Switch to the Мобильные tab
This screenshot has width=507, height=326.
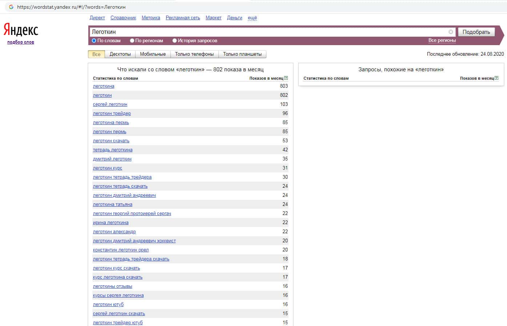point(153,54)
